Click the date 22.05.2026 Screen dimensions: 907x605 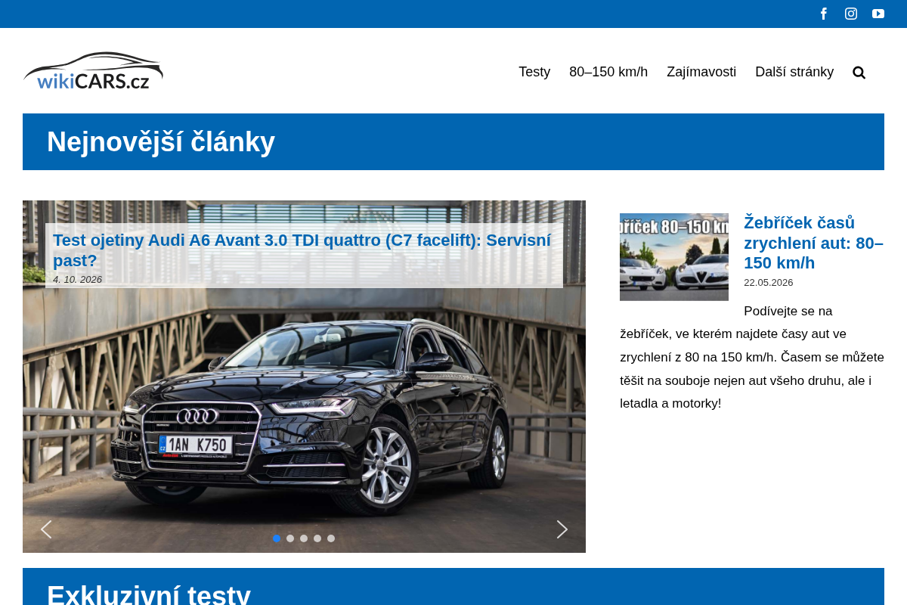(x=769, y=283)
